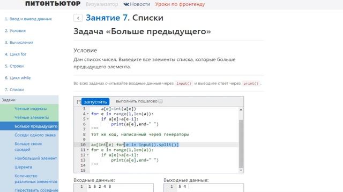Click the выполнить пошагово label
Screen dimensions: 343x192
[x=137, y=101]
